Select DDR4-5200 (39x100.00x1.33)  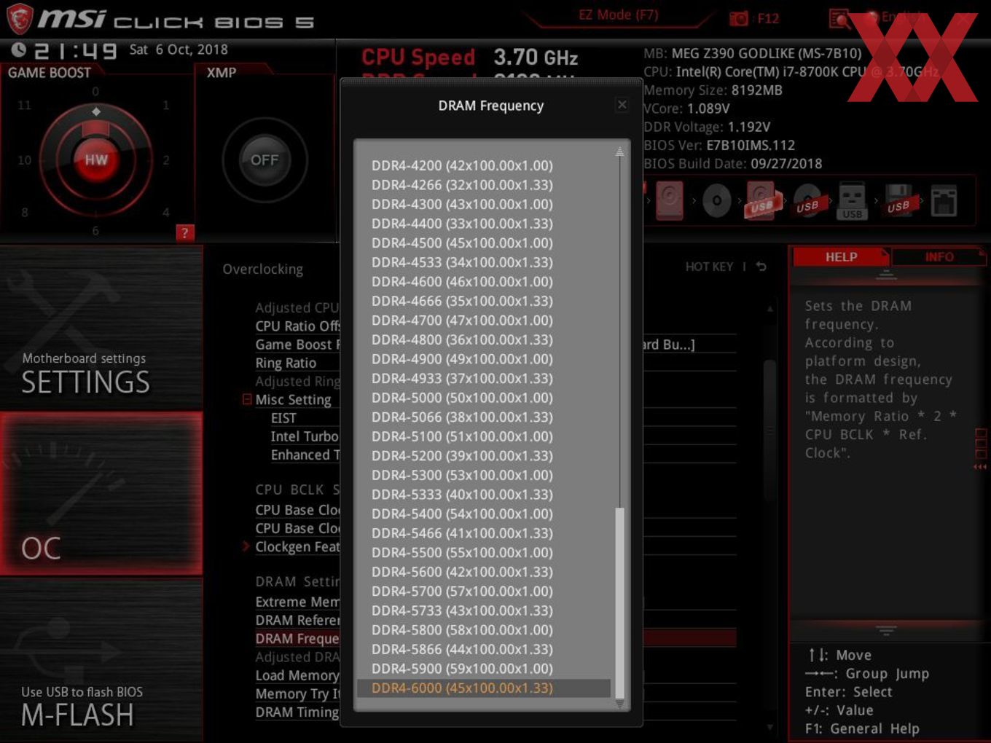483,455
